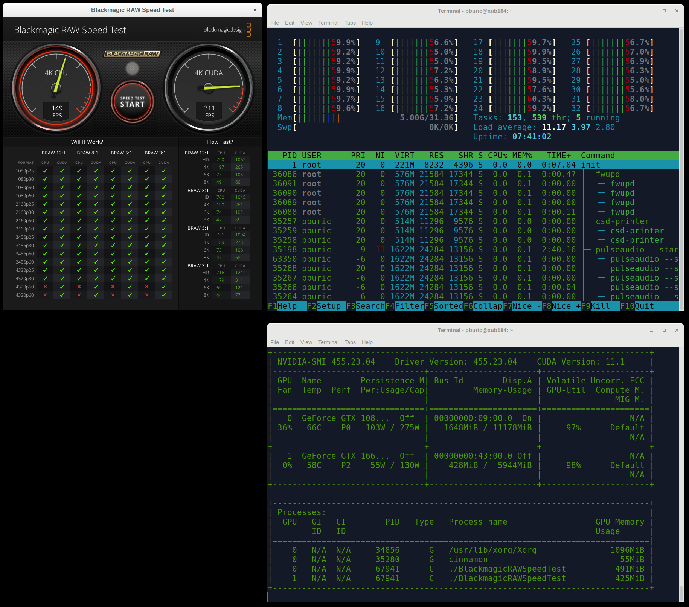Viewport: 689px width, 607px height.
Task: Sort htop by MEM% column header
Action: [x=522, y=156]
